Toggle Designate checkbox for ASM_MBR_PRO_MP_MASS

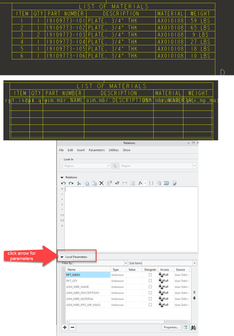coord(150,305)
